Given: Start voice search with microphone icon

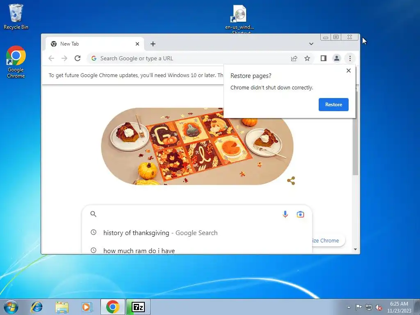Looking at the screenshot, I should (285, 214).
